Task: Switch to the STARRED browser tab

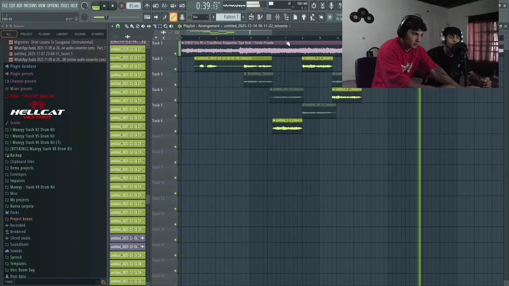Action: [97, 34]
